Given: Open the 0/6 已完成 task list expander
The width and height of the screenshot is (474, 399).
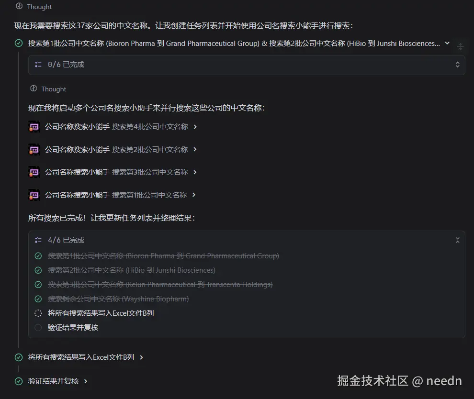Looking at the screenshot, I should click(457, 64).
